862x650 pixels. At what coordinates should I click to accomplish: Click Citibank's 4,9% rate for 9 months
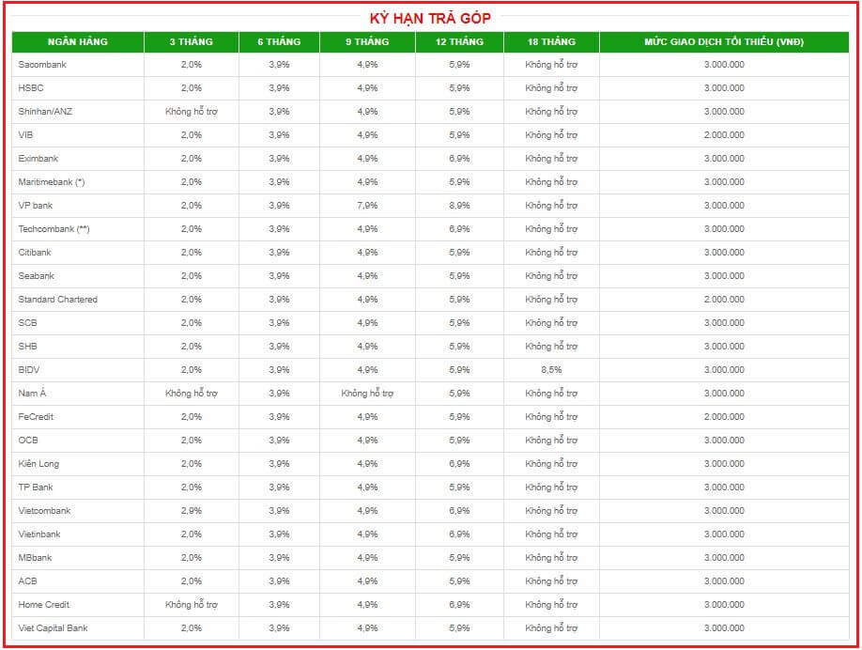click(x=367, y=253)
